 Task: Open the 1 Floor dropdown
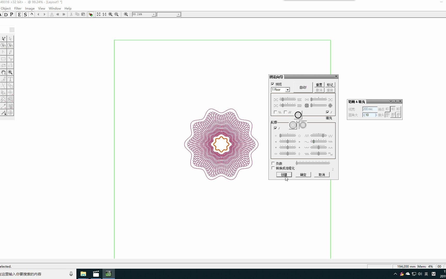(x=288, y=90)
